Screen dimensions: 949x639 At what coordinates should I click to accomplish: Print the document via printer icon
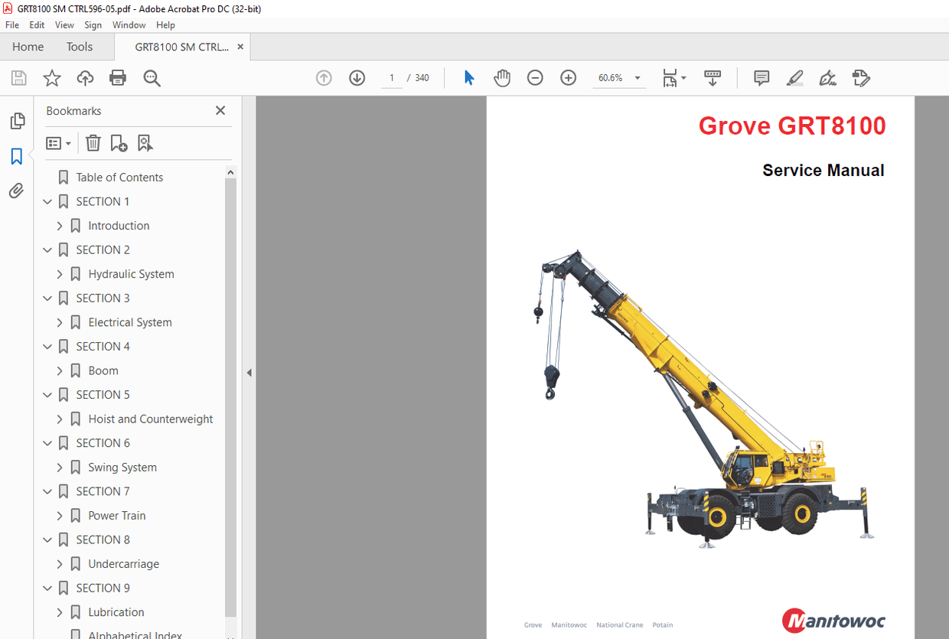[118, 78]
